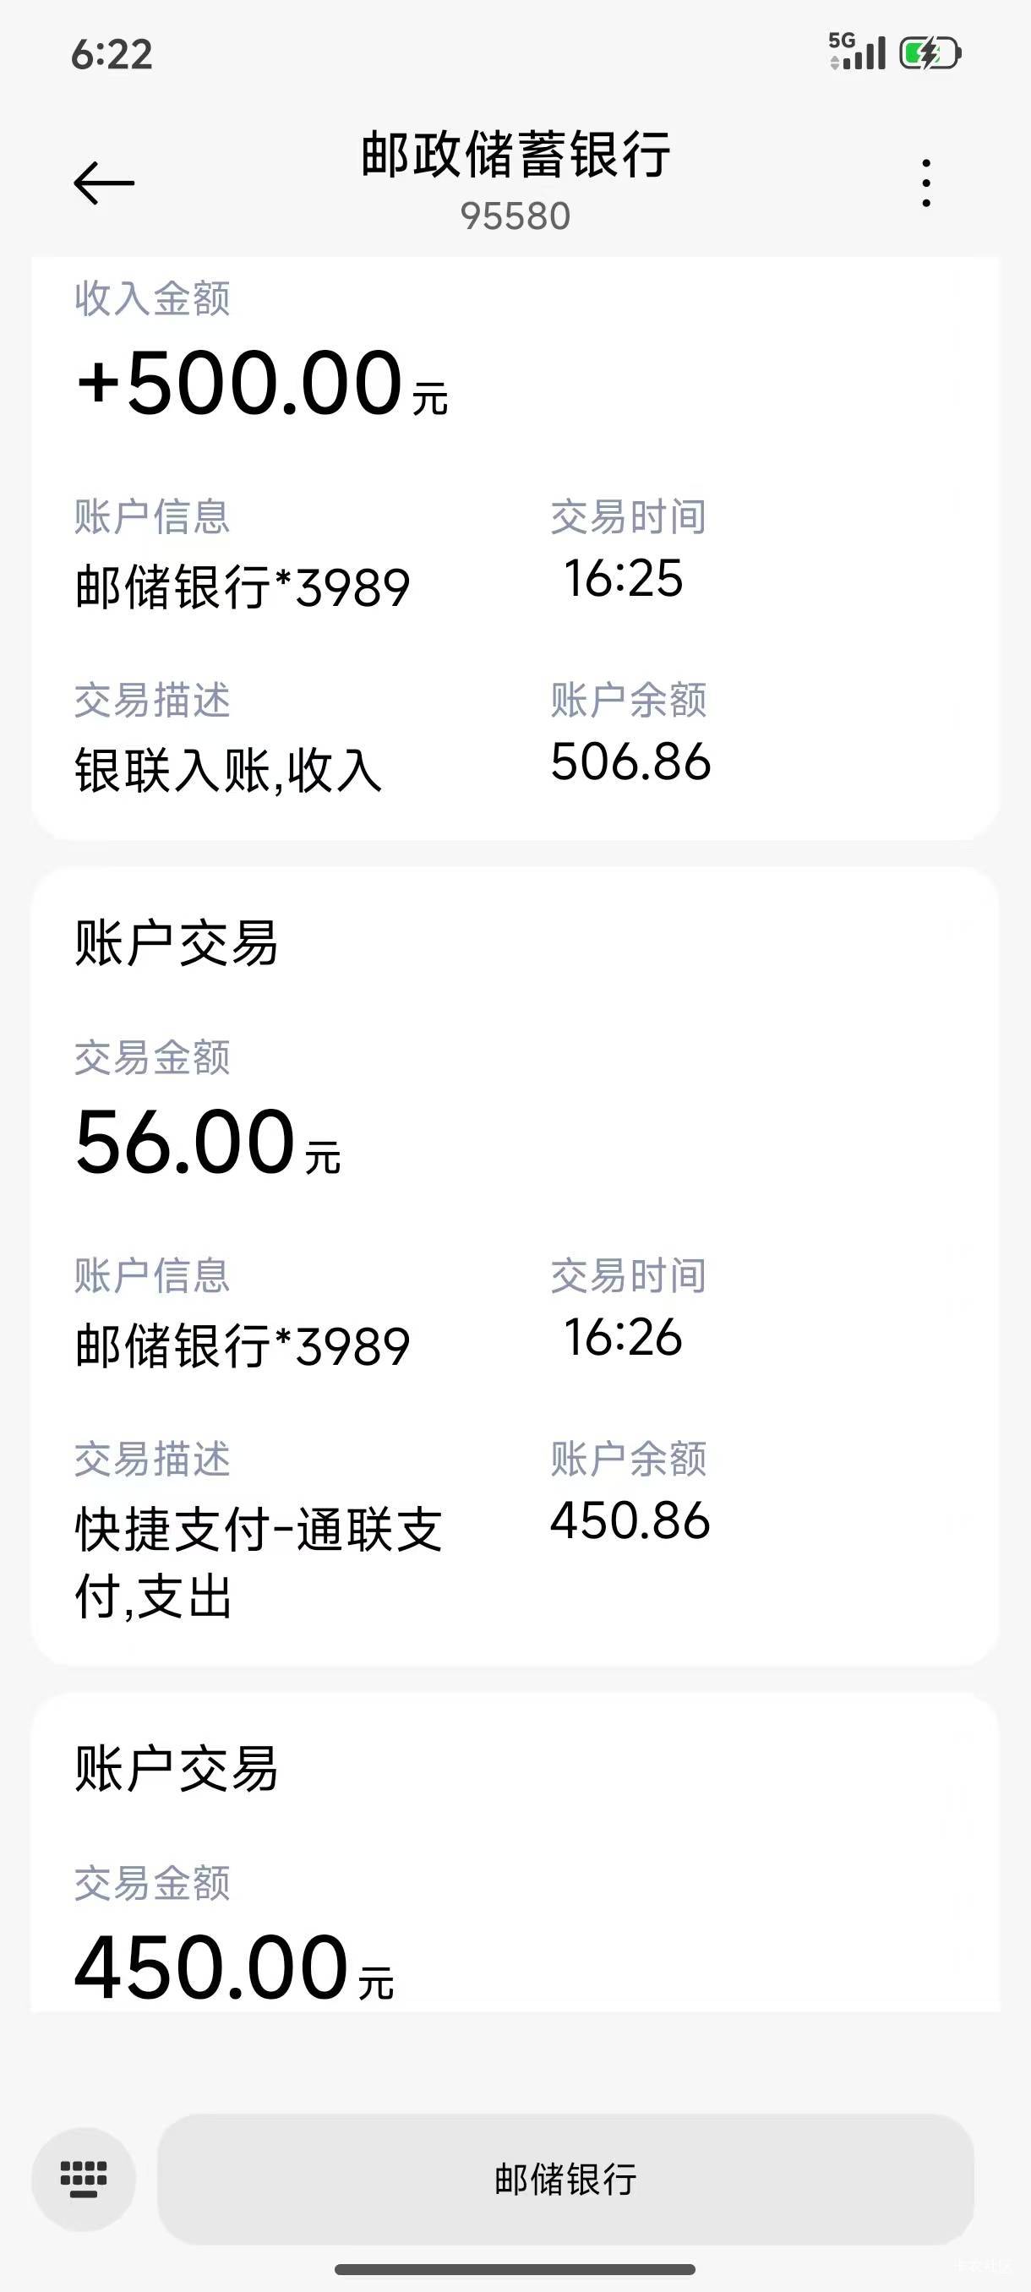Screen dimensions: 1031x2292
Task: Switch to keyboard input icon
Action: [84, 2179]
